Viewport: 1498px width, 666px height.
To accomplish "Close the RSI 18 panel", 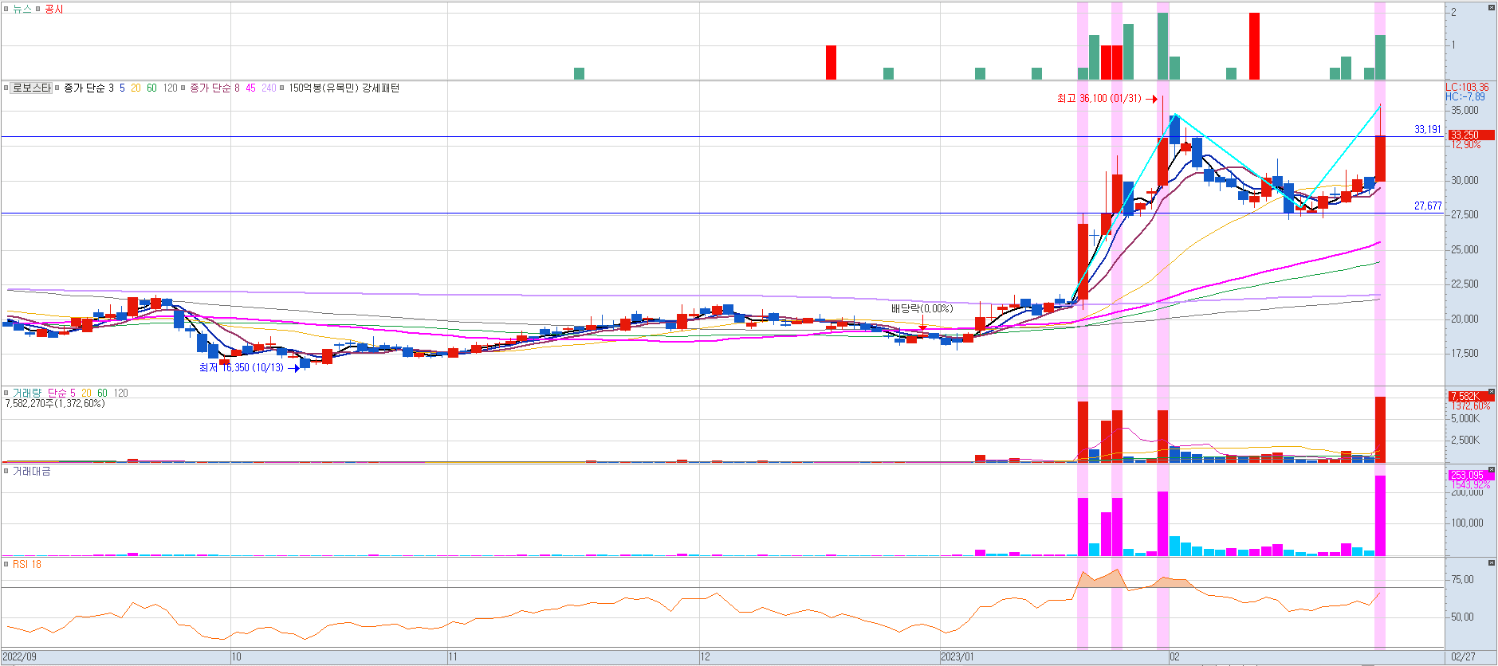I will click(1492, 563).
